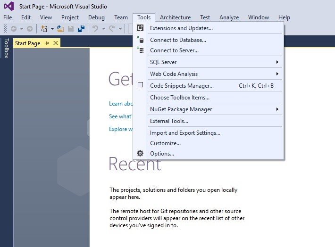Screen dimensions: 335x247
Task: Open the Window menu
Action: [x=258, y=17]
